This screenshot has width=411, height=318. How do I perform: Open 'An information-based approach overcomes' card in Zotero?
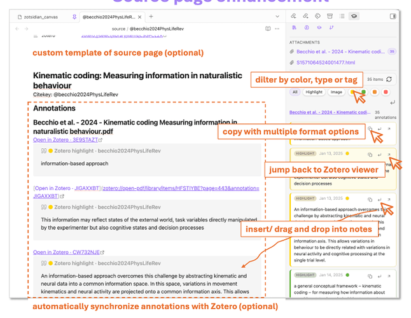coord(389,200)
